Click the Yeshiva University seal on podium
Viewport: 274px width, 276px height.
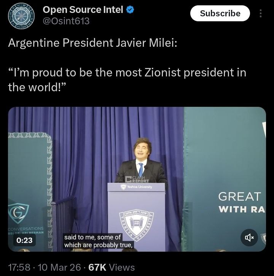tap(136, 224)
